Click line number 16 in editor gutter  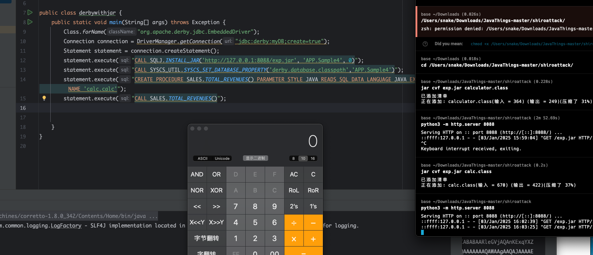(23, 108)
